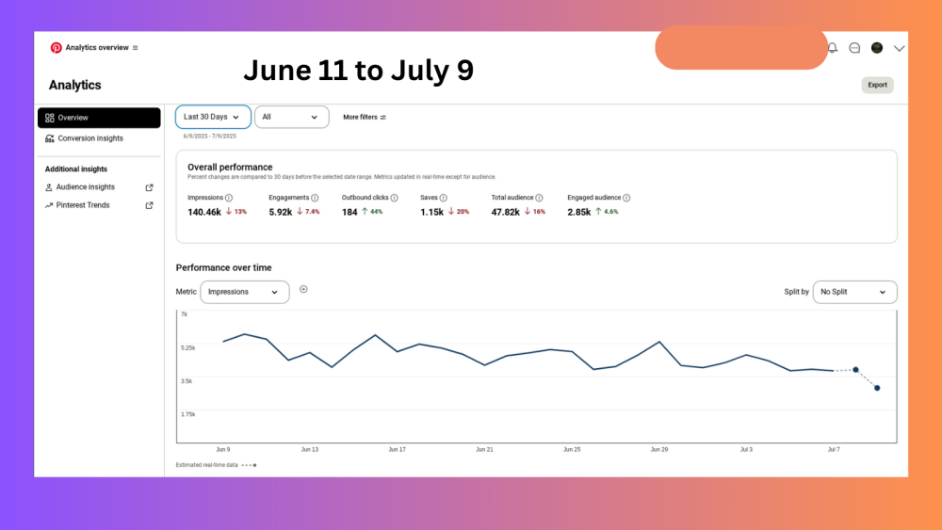Click info icon beside Saves
The width and height of the screenshot is (942, 530).
(443, 198)
